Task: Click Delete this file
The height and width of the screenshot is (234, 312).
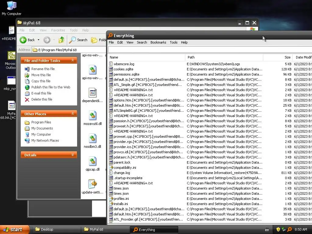Action: (x=42, y=99)
